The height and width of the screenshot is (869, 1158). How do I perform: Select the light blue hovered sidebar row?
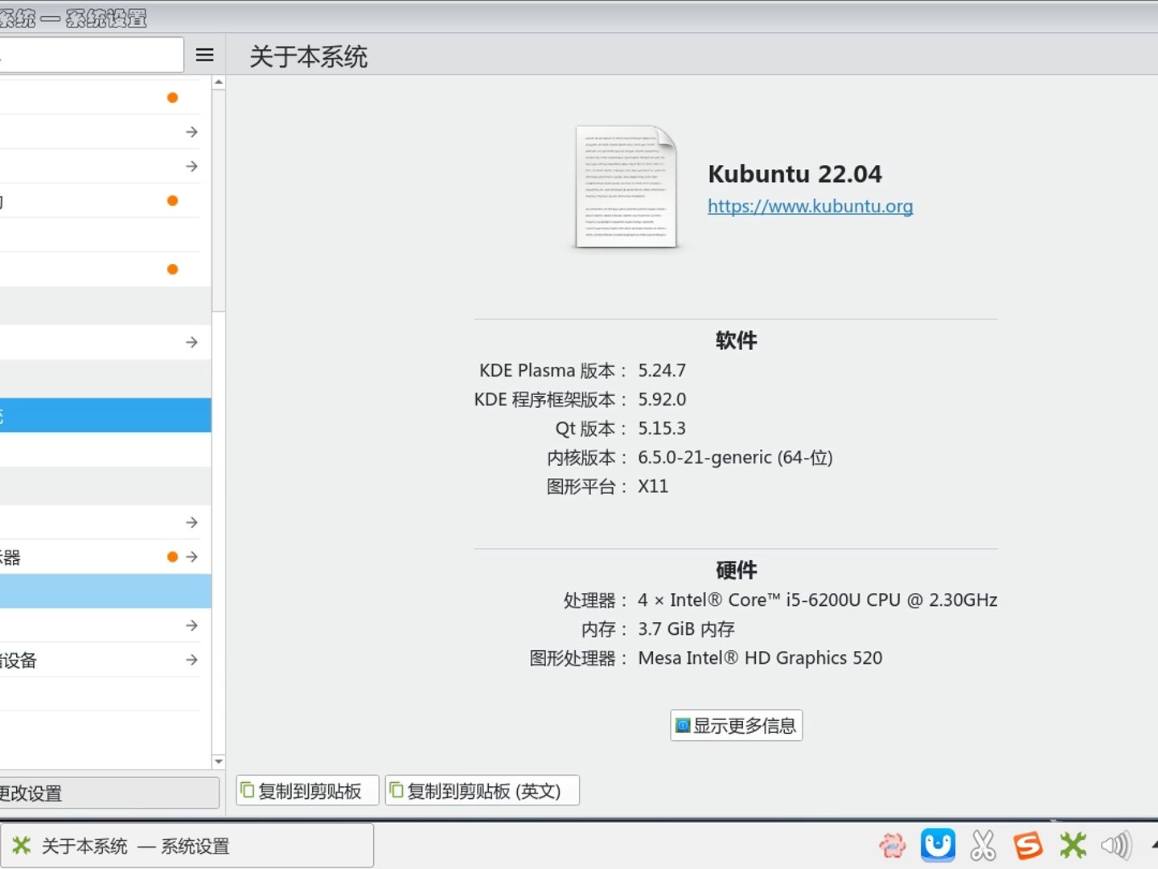105,591
